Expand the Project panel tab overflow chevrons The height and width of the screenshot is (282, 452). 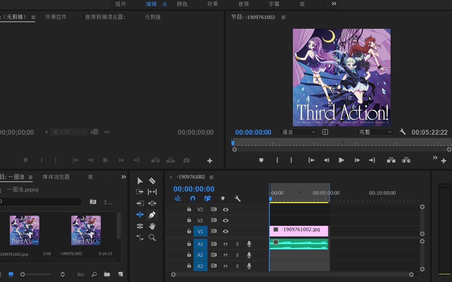tap(124, 177)
